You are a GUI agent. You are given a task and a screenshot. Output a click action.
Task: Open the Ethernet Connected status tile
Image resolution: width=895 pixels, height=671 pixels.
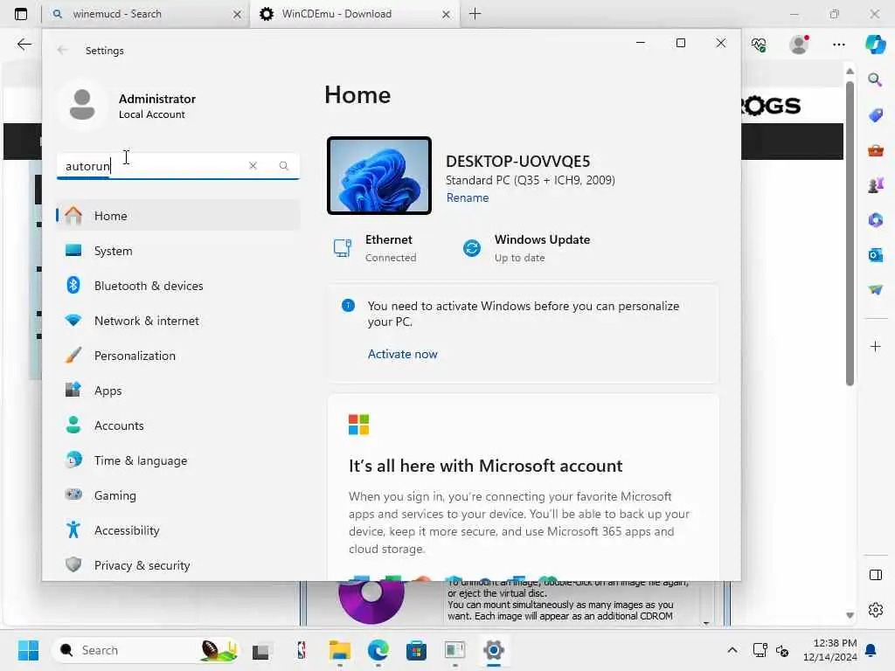(x=375, y=248)
